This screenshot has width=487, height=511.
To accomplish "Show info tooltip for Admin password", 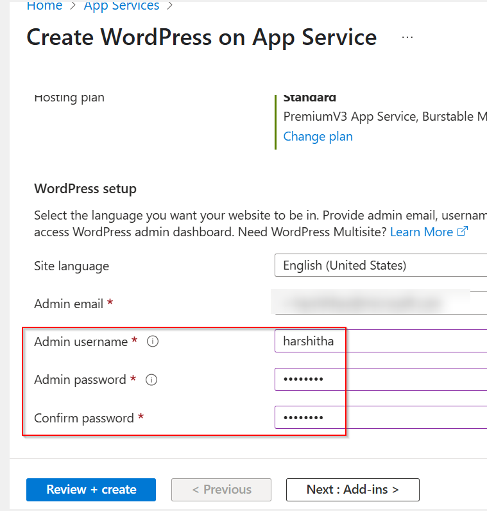I will pos(151,379).
